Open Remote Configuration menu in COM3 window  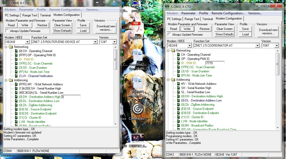[x=228, y=13]
